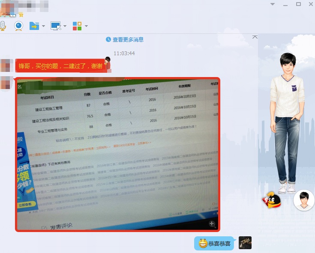
Task: Click the 恭喜恭喜 reply bubble
Action: pos(214,244)
